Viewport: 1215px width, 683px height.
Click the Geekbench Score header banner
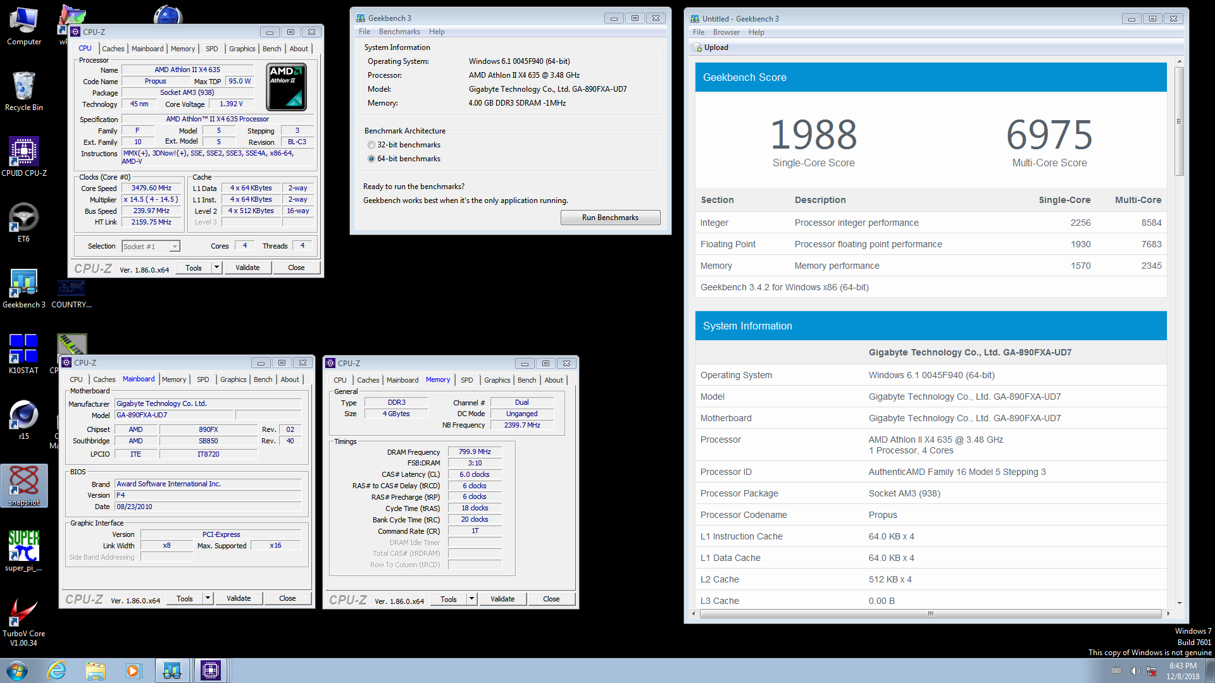[931, 77]
